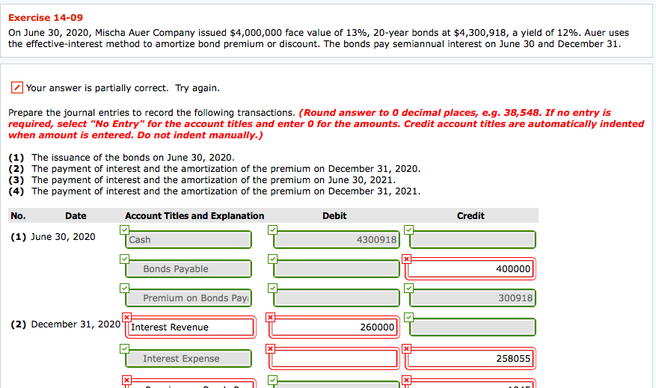Click the 'Credit' column header
Image resolution: width=656 pixels, height=388 pixels.
470,216
